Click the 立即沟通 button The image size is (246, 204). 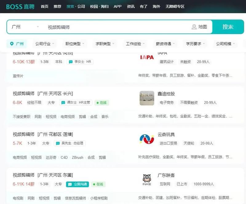pyautogui.click(x=77, y=184)
